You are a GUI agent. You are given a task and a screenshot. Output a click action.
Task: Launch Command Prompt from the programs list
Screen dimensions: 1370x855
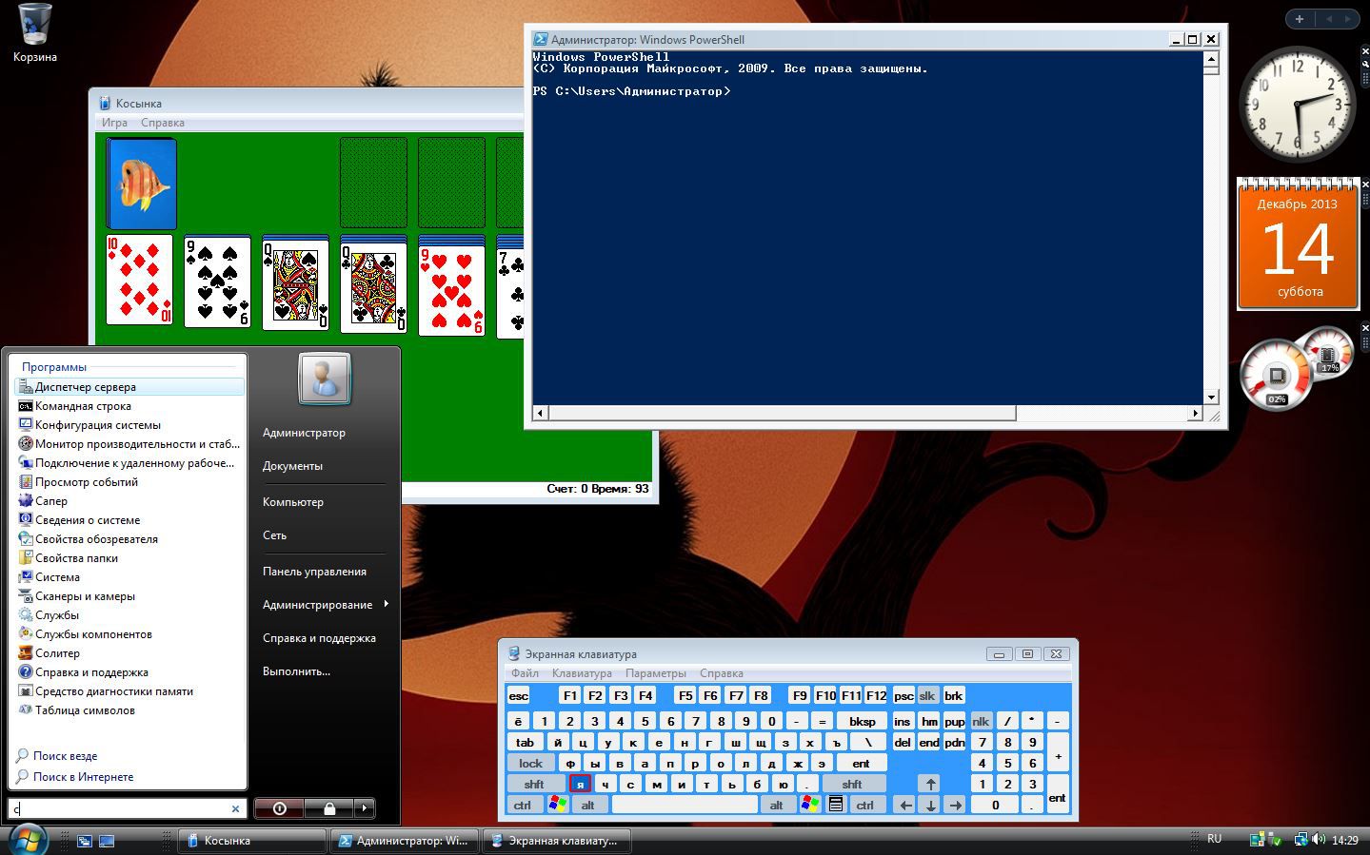point(129,406)
